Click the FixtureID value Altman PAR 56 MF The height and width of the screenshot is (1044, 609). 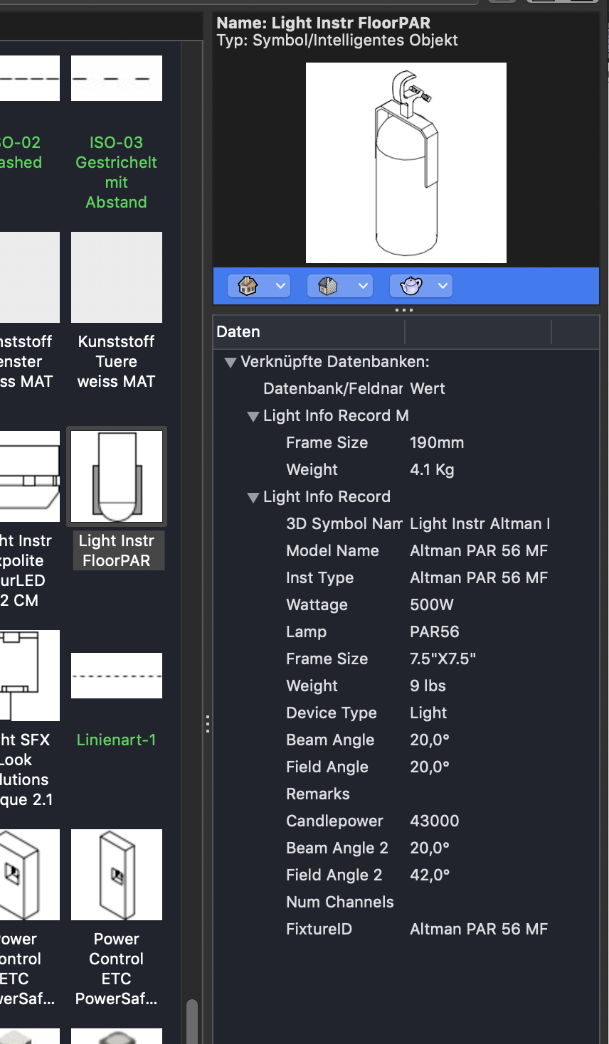click(x=478, y=929)
